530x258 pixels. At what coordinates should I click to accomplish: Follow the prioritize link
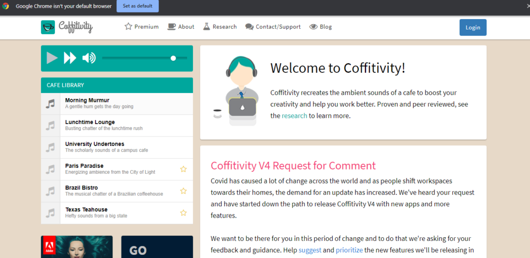tap(349, 250)
